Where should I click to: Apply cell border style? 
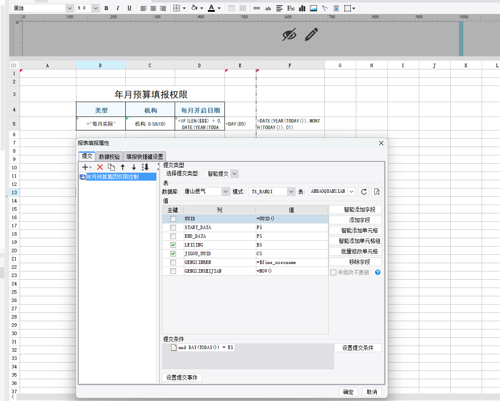pos(177,8)
